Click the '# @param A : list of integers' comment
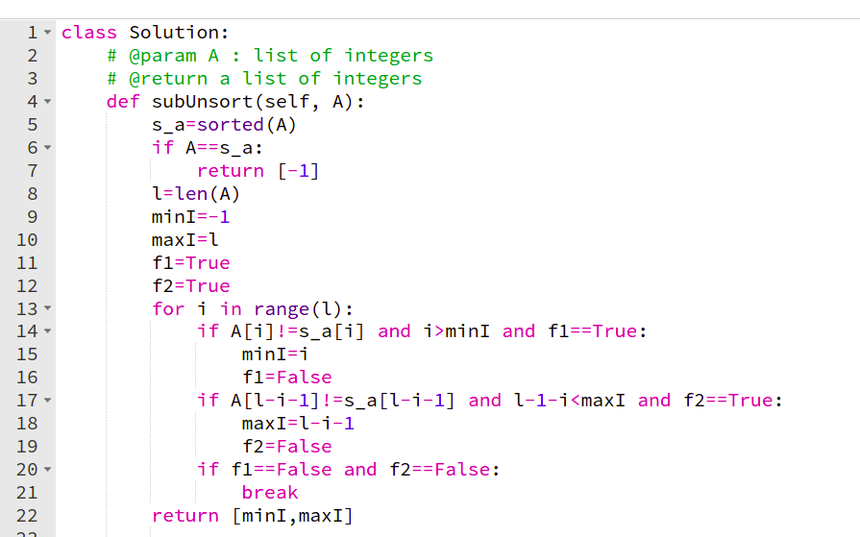This screenshot has width=860, height=537. point(270,56)
